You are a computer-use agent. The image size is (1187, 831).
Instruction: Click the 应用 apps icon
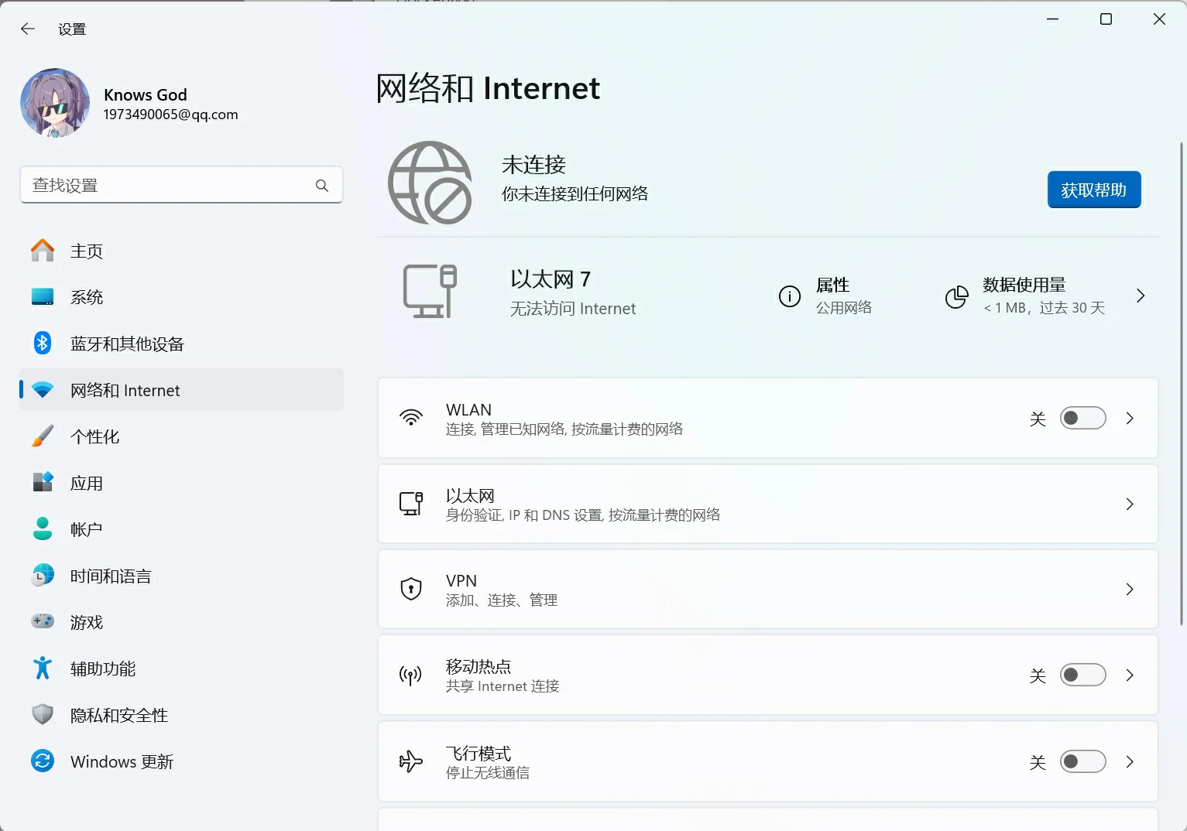[x=43, y=482]
